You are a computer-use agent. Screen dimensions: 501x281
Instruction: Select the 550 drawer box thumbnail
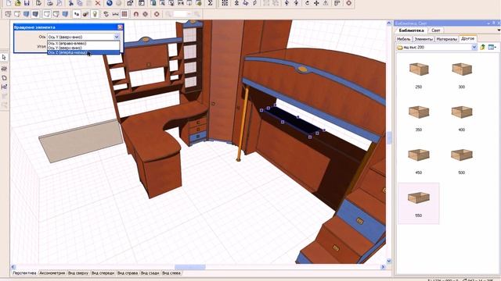tap(419, 197)
